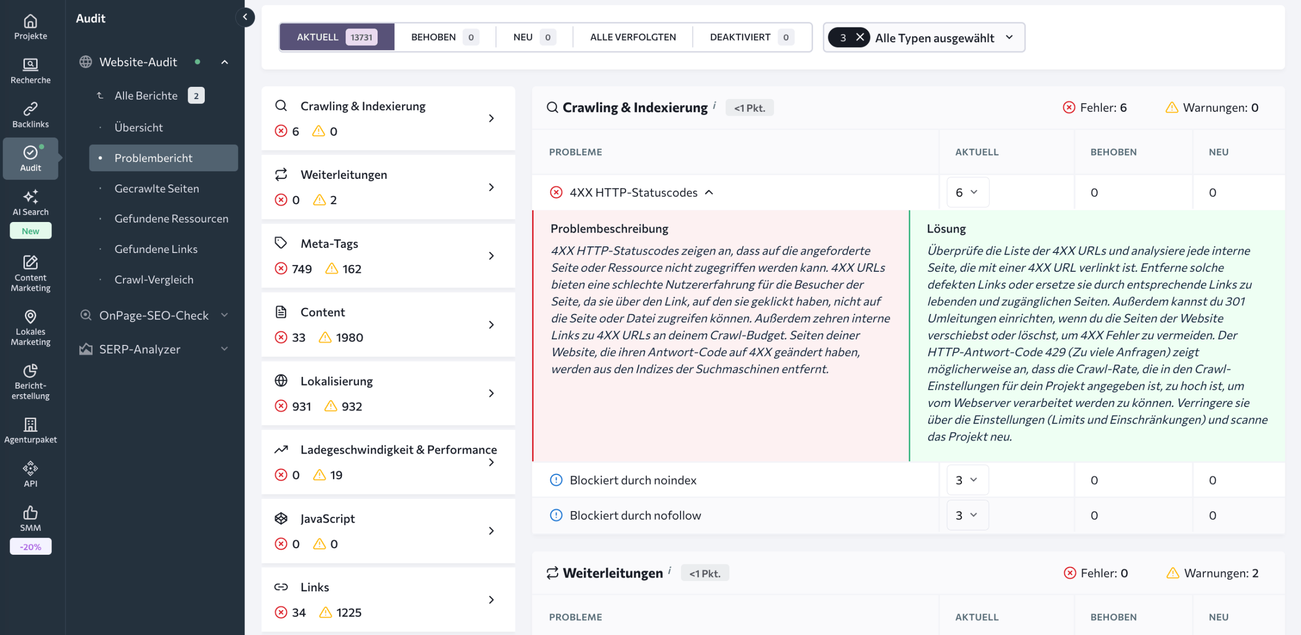Switch to the BEHOBEN tab
This screenshot has width=1301, height=635.
[445, 37]
